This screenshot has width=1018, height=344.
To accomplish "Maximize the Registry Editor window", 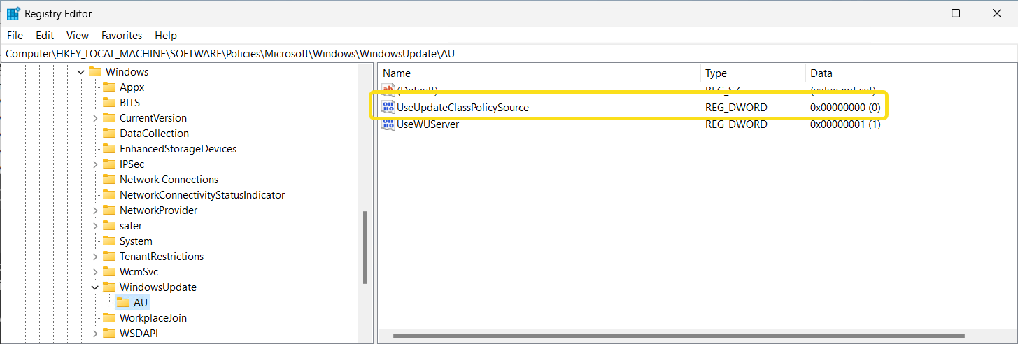I will point(956,13).
